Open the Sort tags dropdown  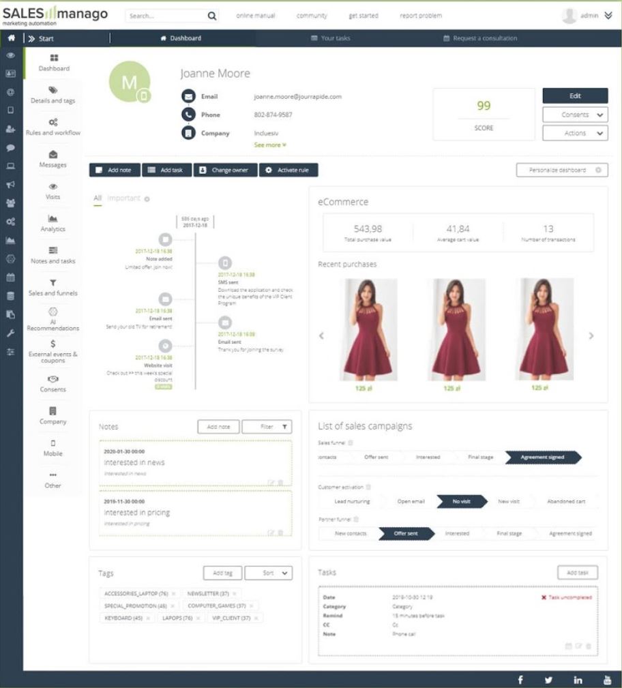coord(268,573)
